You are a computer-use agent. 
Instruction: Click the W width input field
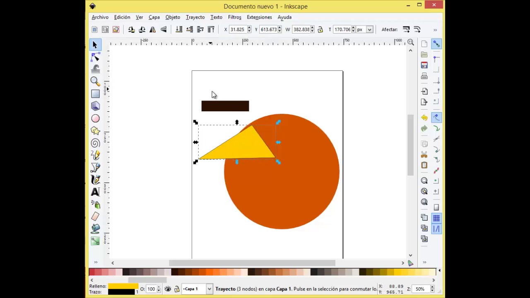coord(301,29)
